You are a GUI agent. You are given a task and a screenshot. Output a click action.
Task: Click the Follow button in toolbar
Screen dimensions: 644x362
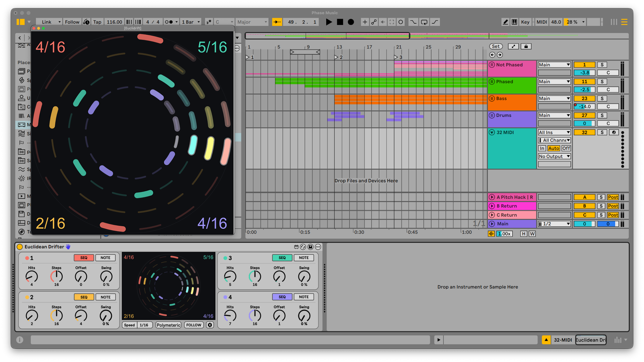coord(72,22)
